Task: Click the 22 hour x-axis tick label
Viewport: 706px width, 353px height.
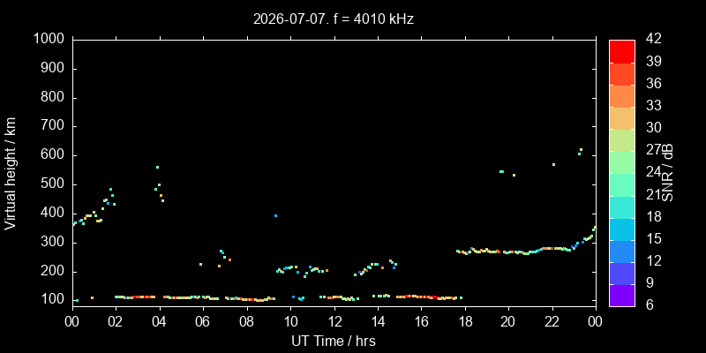Action: coord(552,320)
